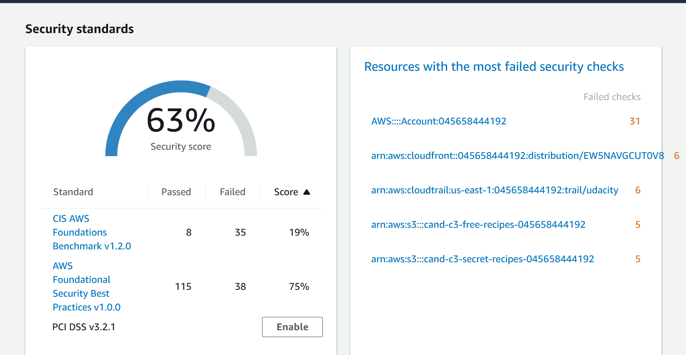Click the failed count 6 for cloudfront

tap(676, 156)
